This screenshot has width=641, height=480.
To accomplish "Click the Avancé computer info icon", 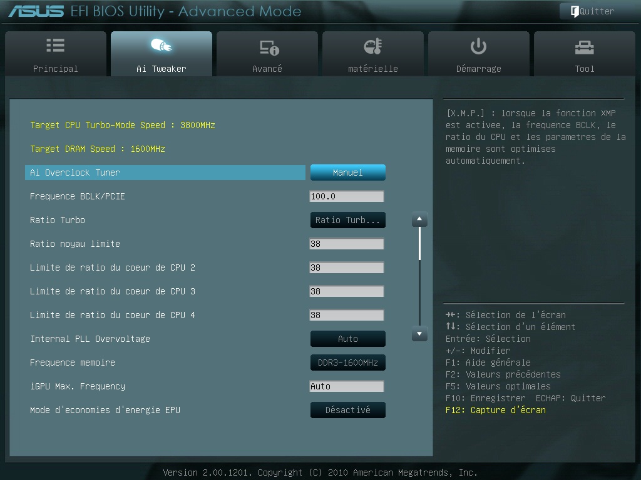I will coord(269,47).
